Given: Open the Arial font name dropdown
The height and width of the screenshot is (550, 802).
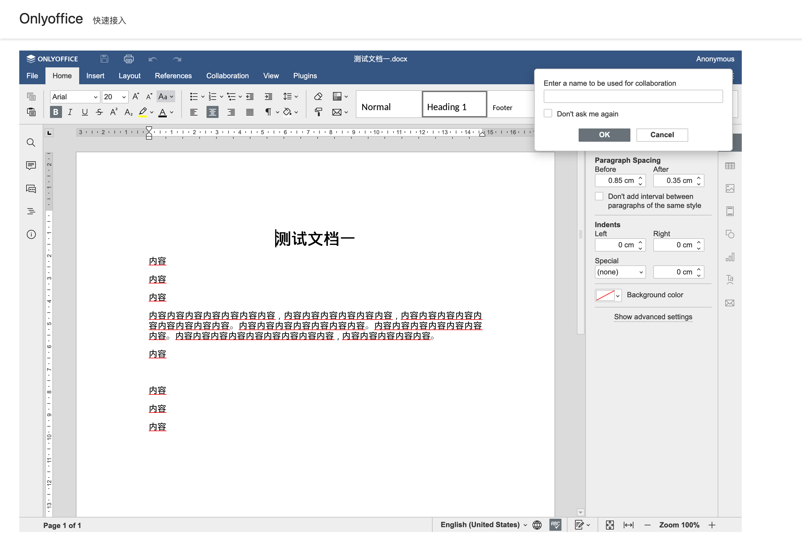Looking at the screenshot, I should [75, 97].
